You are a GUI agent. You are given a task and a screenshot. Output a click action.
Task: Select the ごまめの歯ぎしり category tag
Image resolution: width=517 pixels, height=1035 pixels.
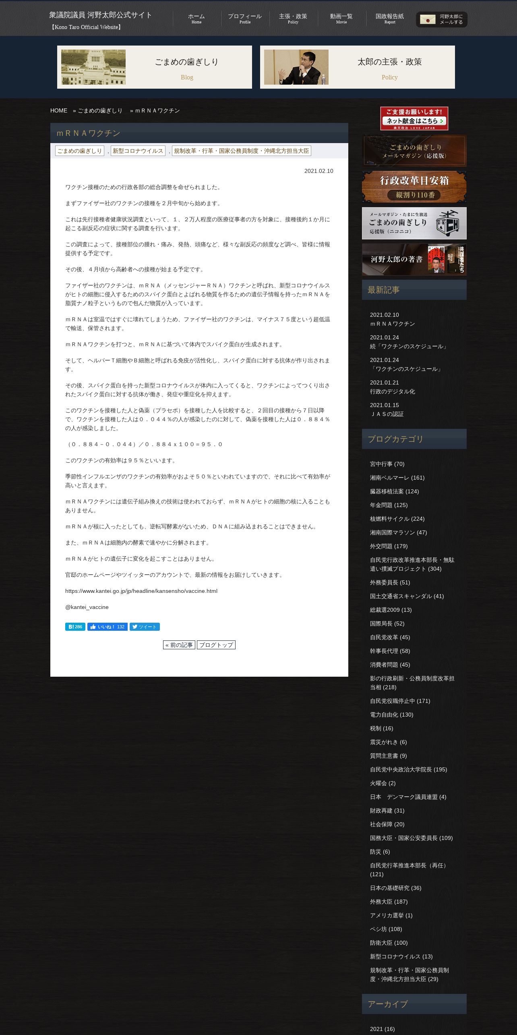coord(80,151)
